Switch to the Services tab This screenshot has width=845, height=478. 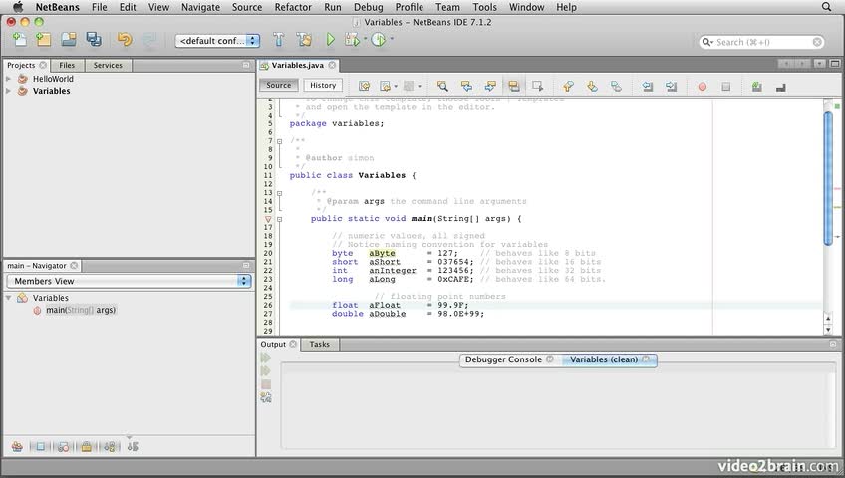108,65
